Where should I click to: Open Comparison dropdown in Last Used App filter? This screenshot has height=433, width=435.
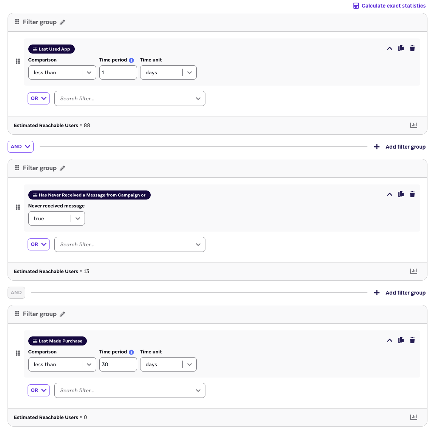pos(62,73)
